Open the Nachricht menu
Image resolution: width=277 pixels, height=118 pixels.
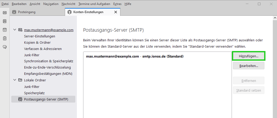pos(68,4)
